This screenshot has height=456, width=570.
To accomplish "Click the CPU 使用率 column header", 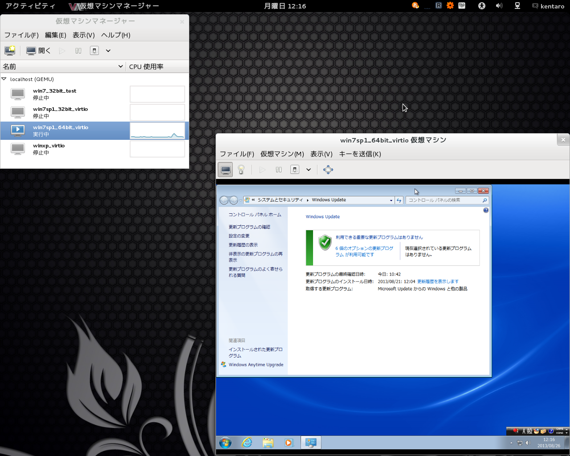I will 157,66.
